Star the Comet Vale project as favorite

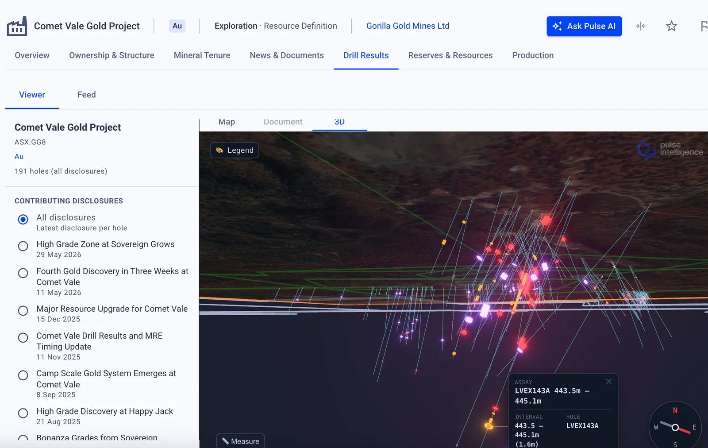pos(671,26)
